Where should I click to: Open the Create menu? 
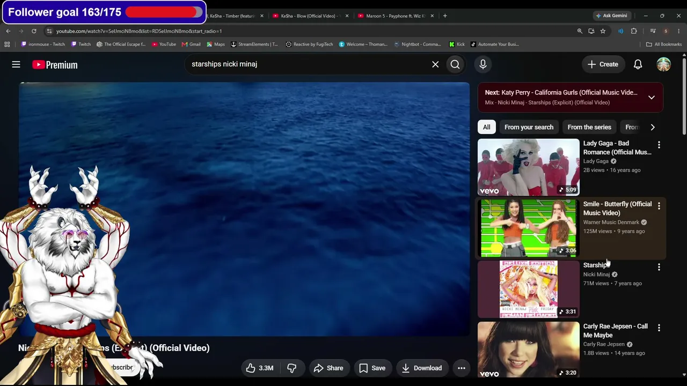click(603, 64)
